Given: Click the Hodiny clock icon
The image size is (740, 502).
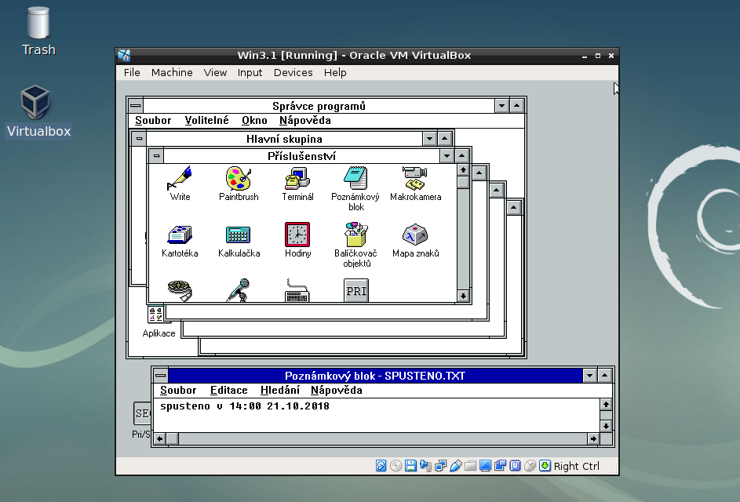Looking at the screenshot, I should [x=297, y=235].
